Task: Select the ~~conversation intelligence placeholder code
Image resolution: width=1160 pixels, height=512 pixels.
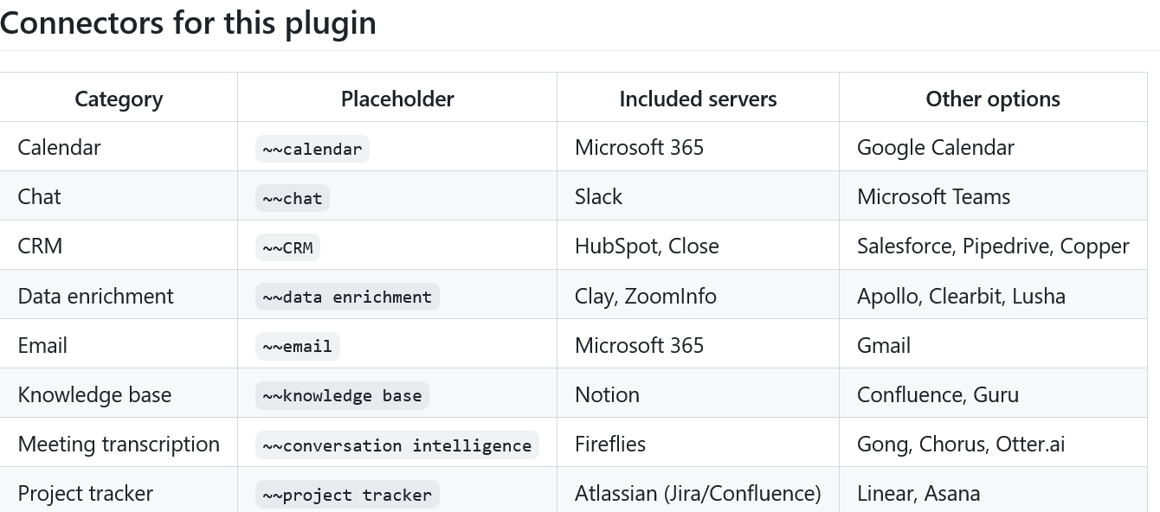Action: click(x=396, y=445)
